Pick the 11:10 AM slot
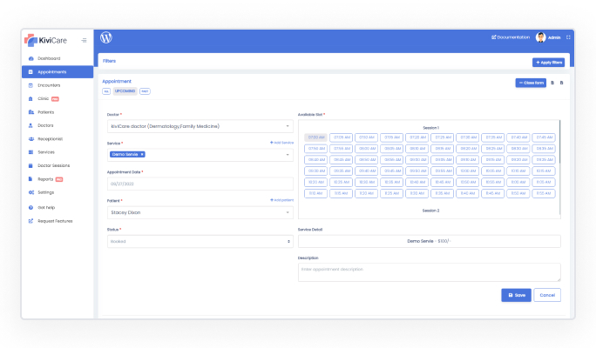 [x=316, y=193]
